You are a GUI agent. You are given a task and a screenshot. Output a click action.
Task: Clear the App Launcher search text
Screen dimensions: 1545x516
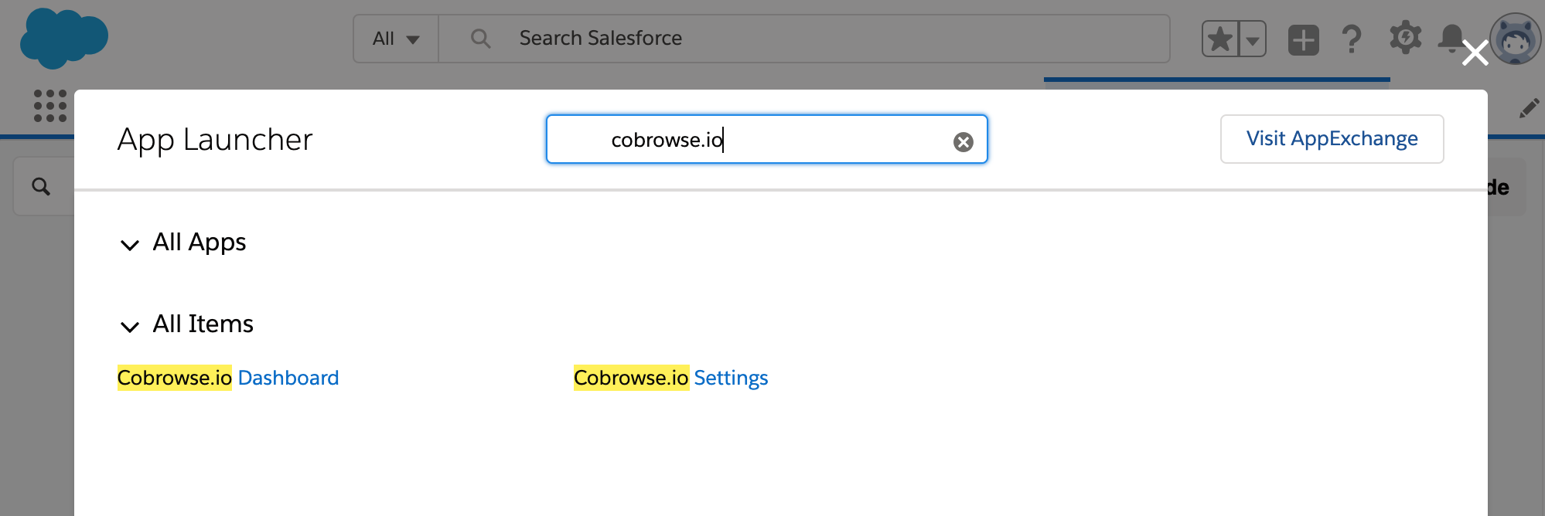[x=963, y=141]
